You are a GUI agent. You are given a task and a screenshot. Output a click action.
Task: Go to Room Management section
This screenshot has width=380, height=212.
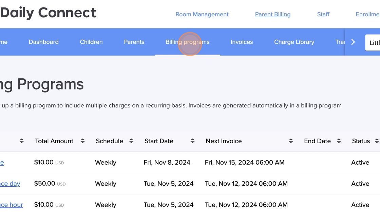pyautogui.click(x=202, y=14)
